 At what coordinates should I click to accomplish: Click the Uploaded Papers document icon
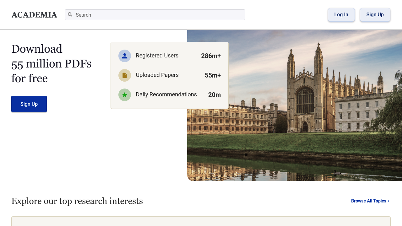coord(125,75)
